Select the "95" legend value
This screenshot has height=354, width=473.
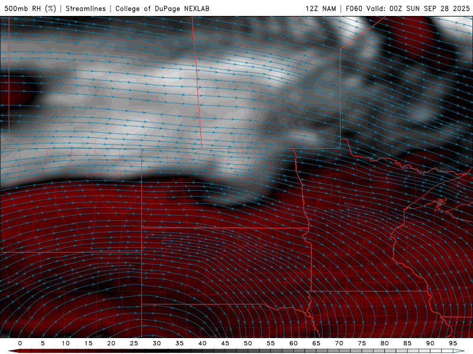click(452, 343)
